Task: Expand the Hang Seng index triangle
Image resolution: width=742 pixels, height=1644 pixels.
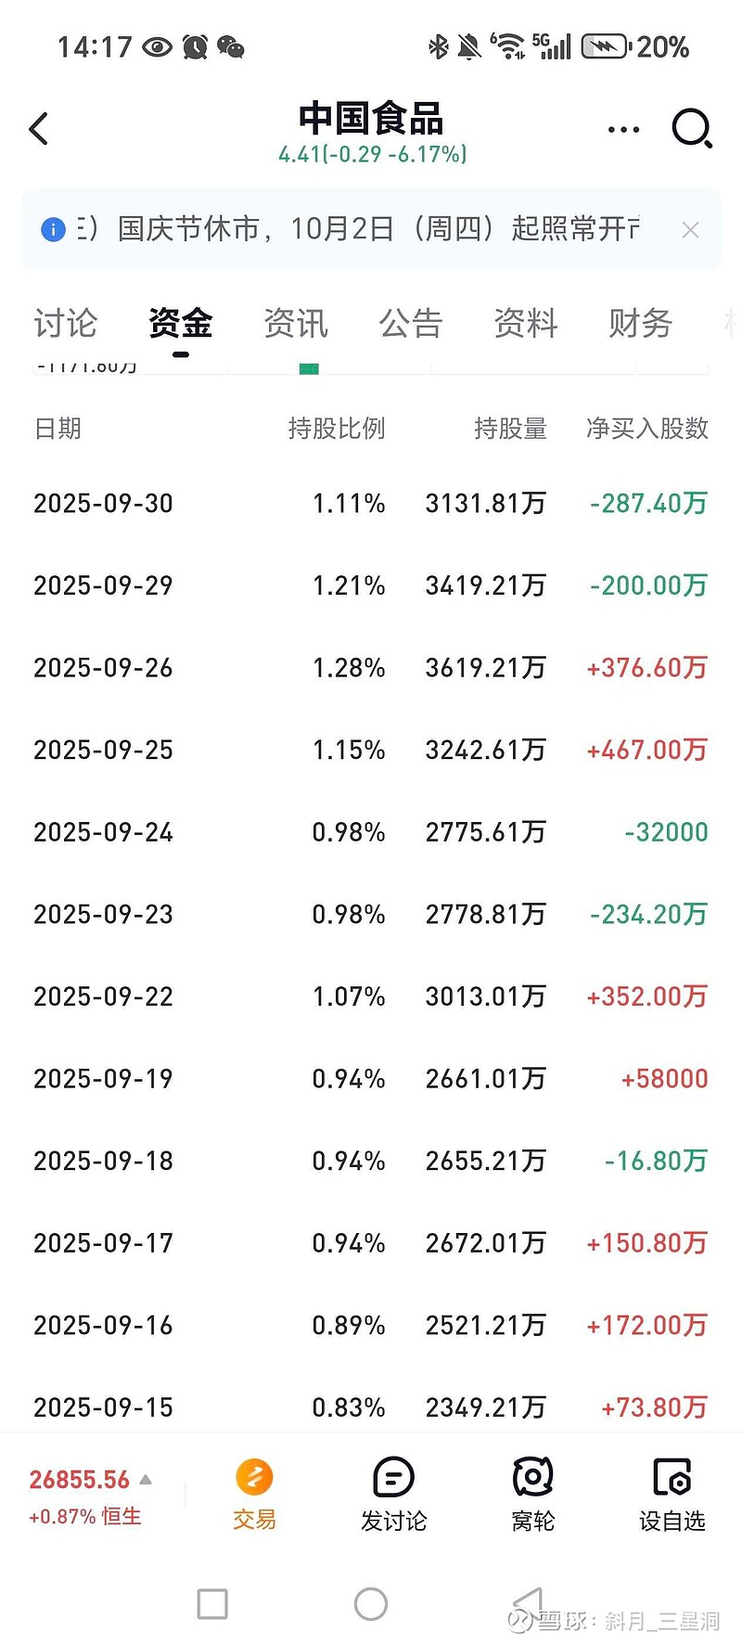Action: [146, 1479]
